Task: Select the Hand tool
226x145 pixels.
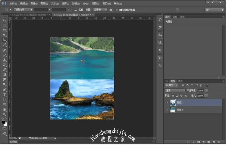Action: pos(5,110)
